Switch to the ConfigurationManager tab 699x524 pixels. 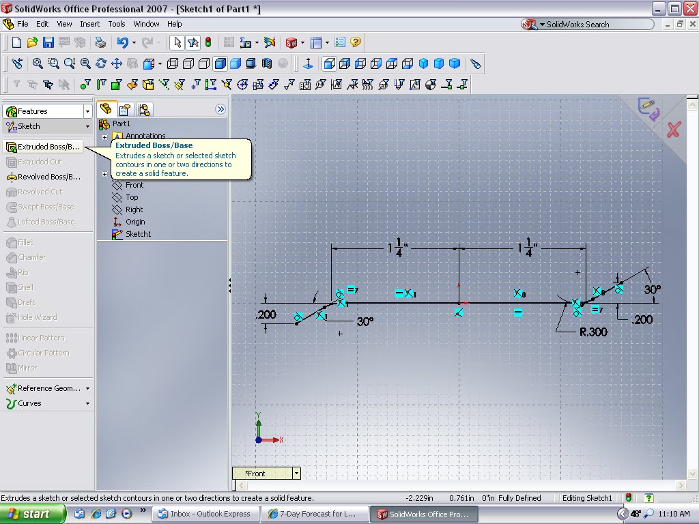coord(143,109)
